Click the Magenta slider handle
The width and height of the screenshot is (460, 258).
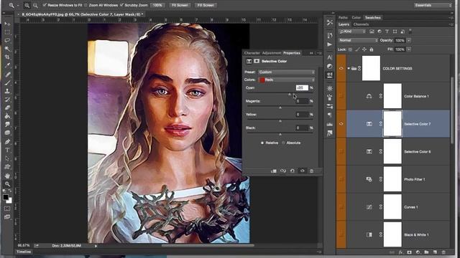point(280,107)
